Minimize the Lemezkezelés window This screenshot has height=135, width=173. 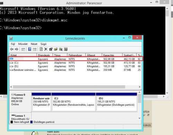124,38
